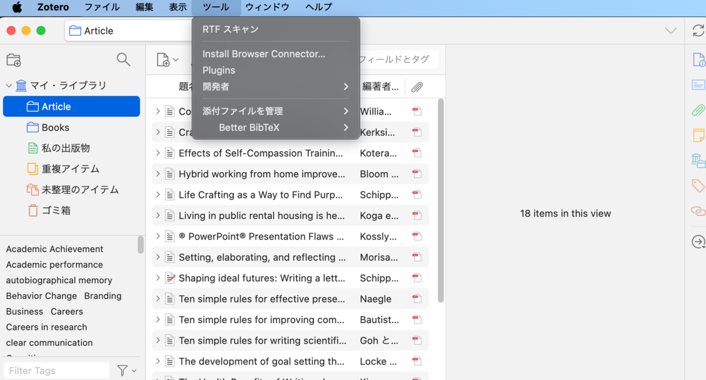Click the attachment column paperclip header
The image size is (706, 380).
[x=417, y=87]
